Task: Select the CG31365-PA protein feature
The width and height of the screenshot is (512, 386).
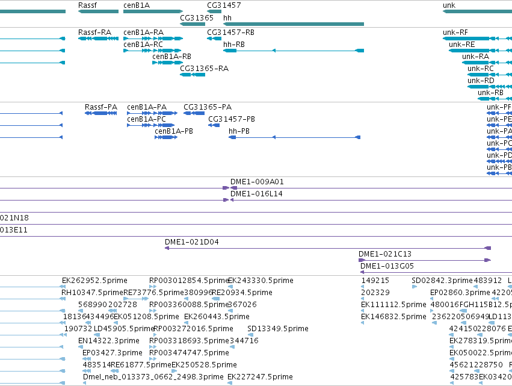Action: (x=194, y=113)
